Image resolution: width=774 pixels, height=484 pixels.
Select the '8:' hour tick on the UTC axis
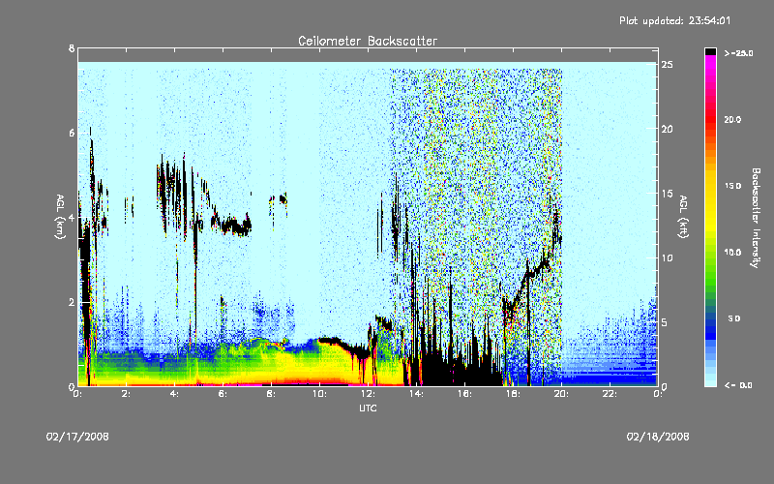272,394
